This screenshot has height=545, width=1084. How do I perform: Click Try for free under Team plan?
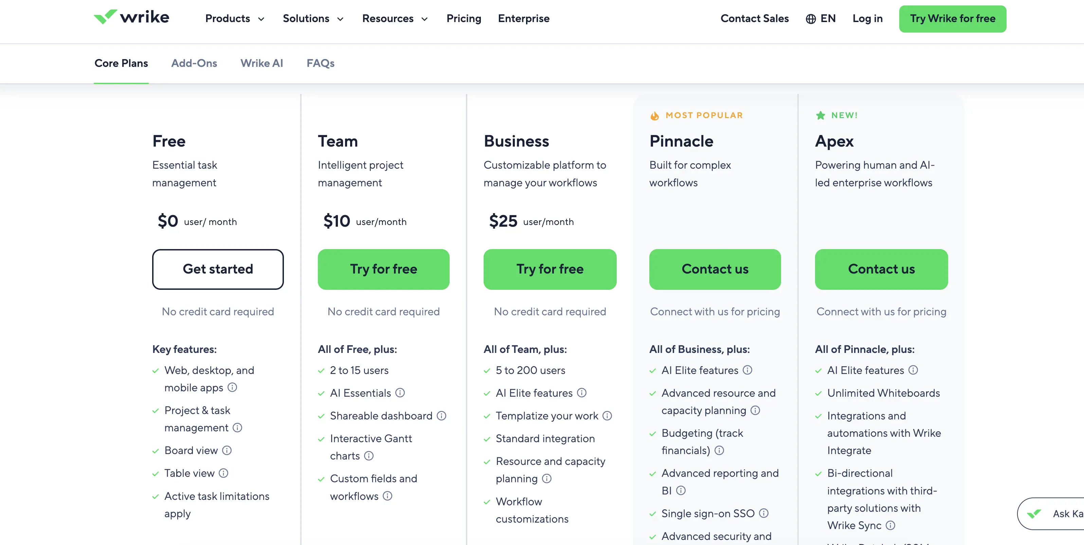[x=384, y=269]
